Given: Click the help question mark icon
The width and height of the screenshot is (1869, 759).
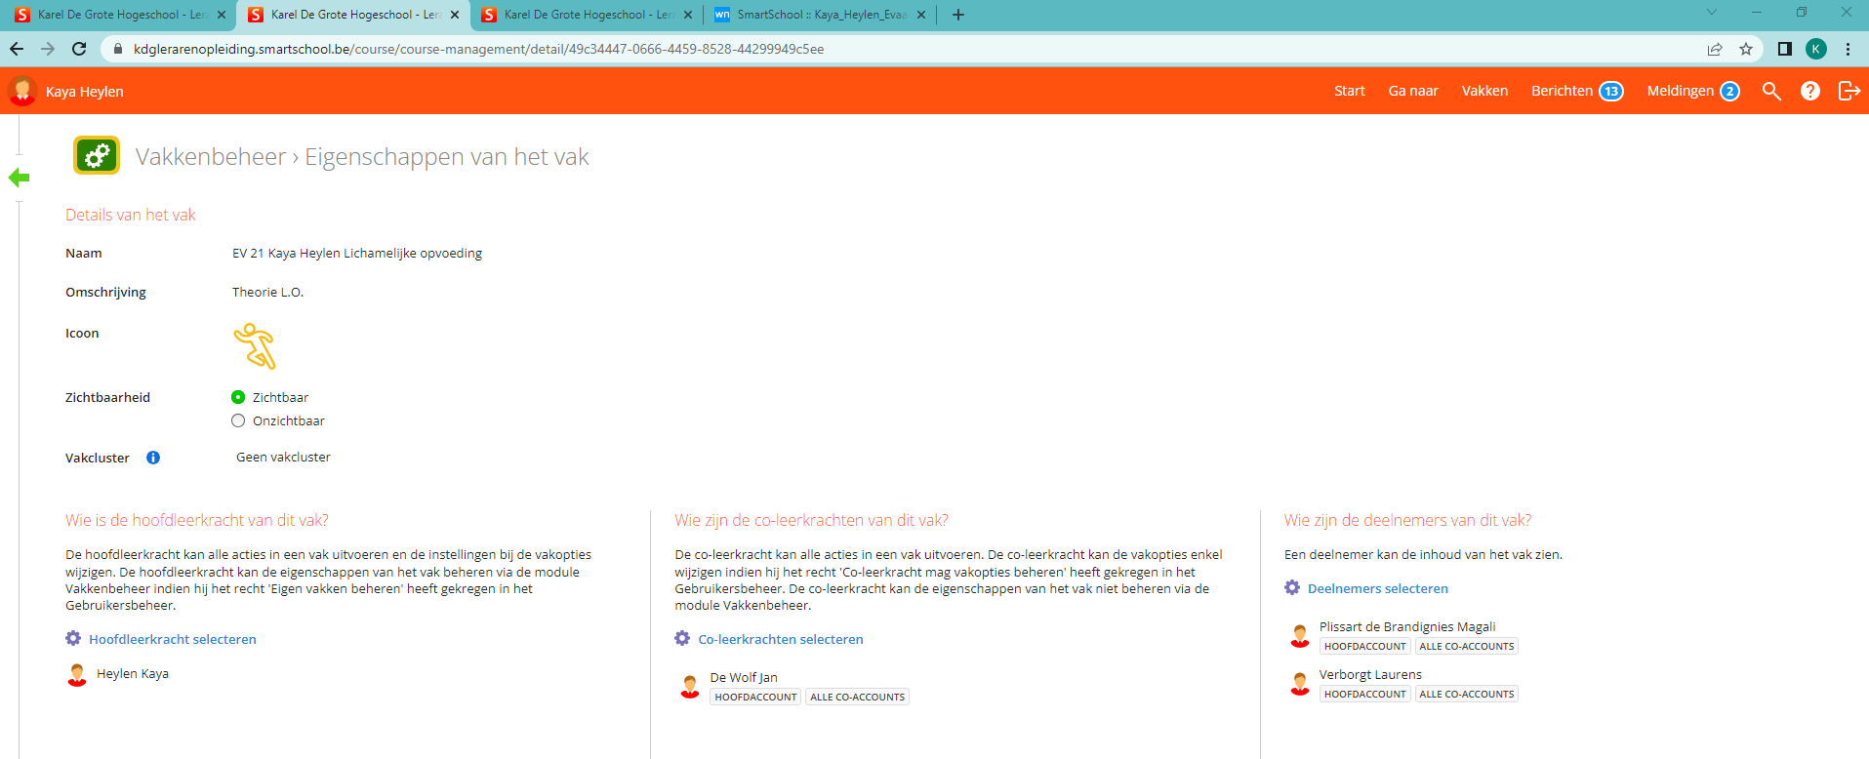Looking at the screenshot, I should [x=1809, y=91].
